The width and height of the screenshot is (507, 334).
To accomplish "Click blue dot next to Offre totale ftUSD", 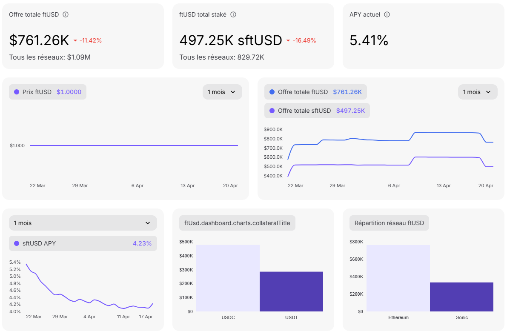I will [272, 92].
